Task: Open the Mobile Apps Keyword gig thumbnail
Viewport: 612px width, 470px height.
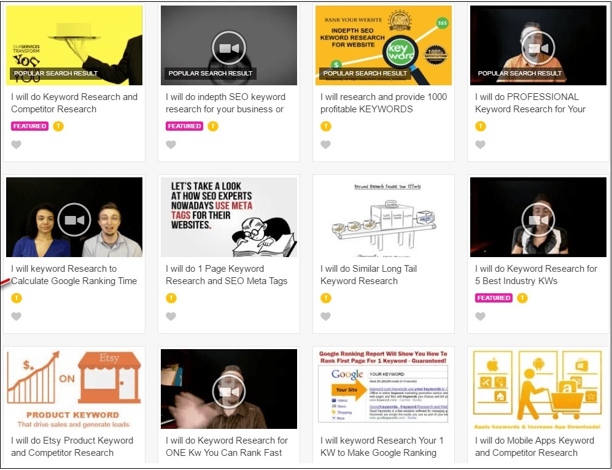Action: pyautogui.click(x=538, y=387)
